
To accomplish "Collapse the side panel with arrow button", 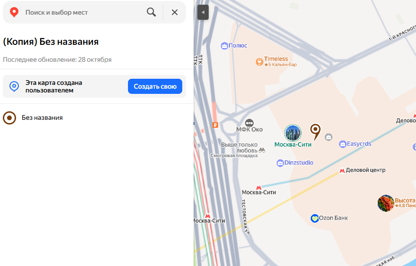I will [x=203, y=12].
